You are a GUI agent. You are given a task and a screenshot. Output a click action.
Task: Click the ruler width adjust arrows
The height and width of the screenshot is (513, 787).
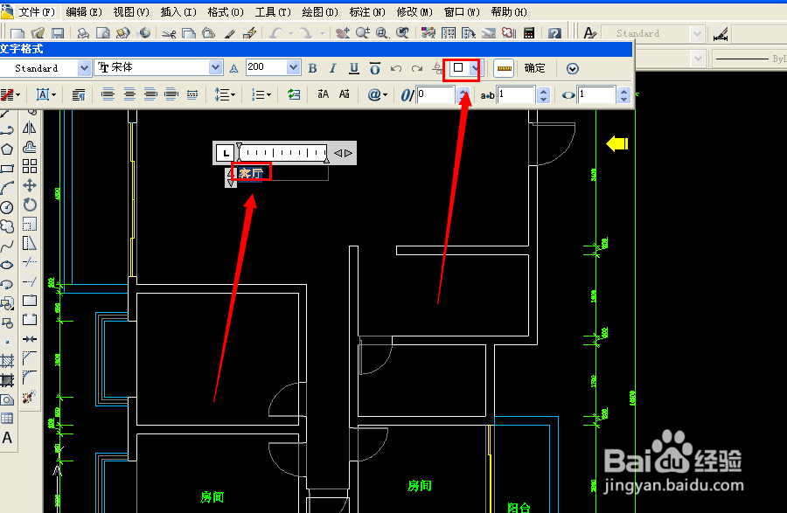[344, 154]
